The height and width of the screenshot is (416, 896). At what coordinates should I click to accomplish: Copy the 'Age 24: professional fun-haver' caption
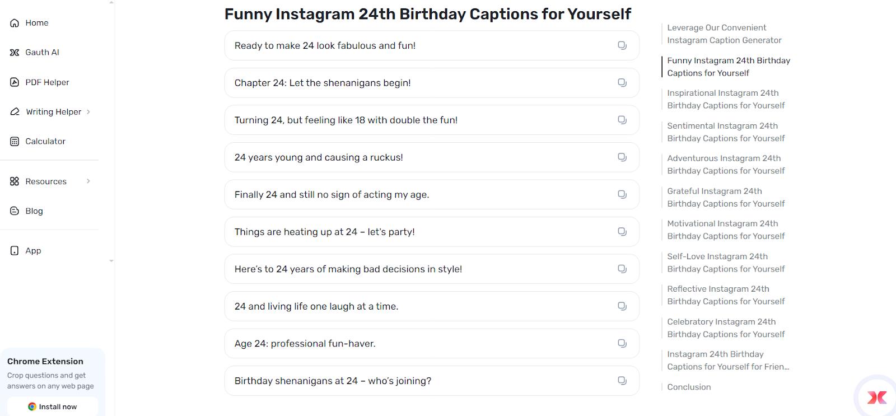622,343
